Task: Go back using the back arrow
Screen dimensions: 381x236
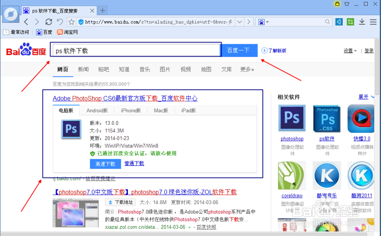Action: [26, 22]
